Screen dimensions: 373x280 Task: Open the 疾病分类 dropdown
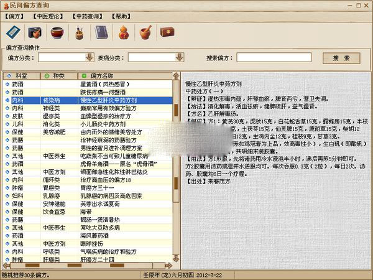tap(178, 58)
